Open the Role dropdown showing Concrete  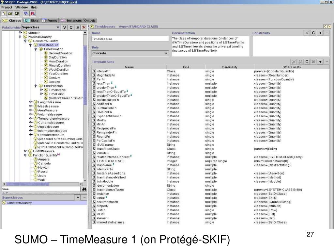130,53
